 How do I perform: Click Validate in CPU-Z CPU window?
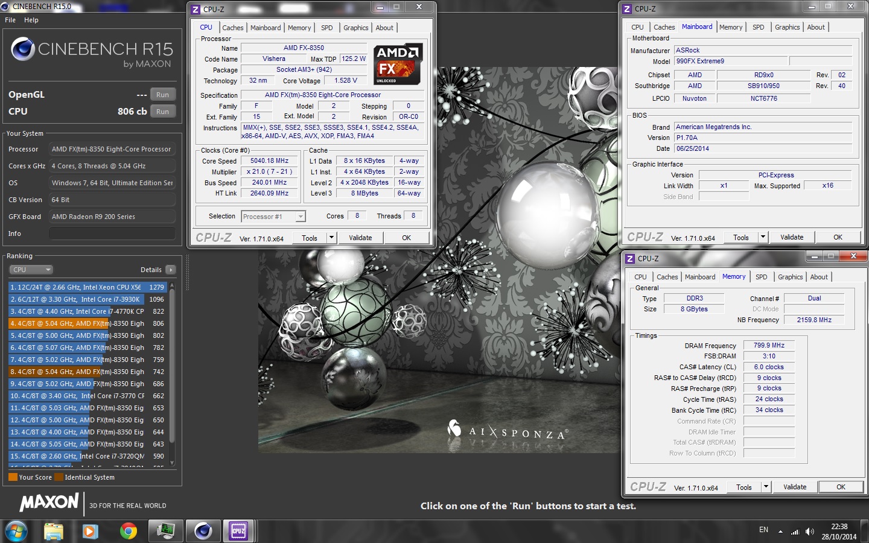click(x=360, y=238)
